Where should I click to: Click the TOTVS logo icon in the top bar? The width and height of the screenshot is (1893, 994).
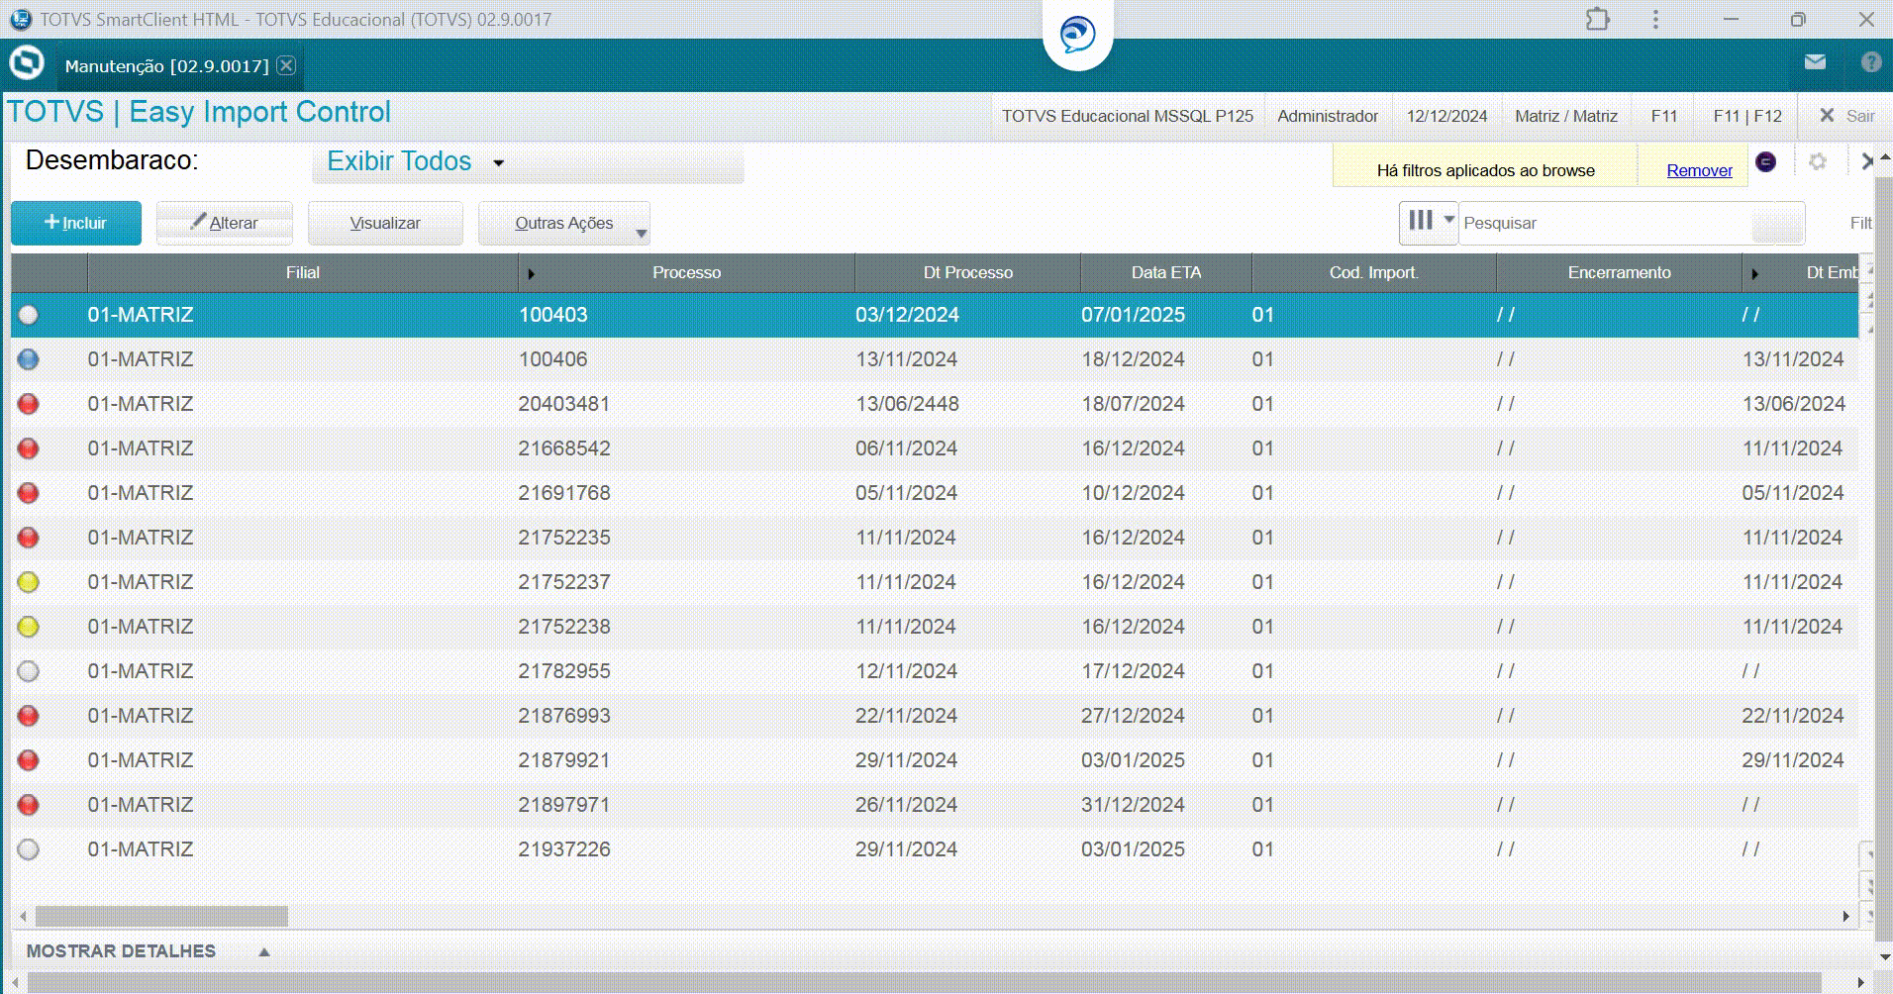tap(27, 63)
